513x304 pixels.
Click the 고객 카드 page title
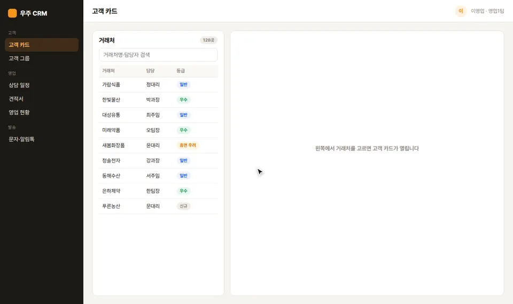point(105,11)
